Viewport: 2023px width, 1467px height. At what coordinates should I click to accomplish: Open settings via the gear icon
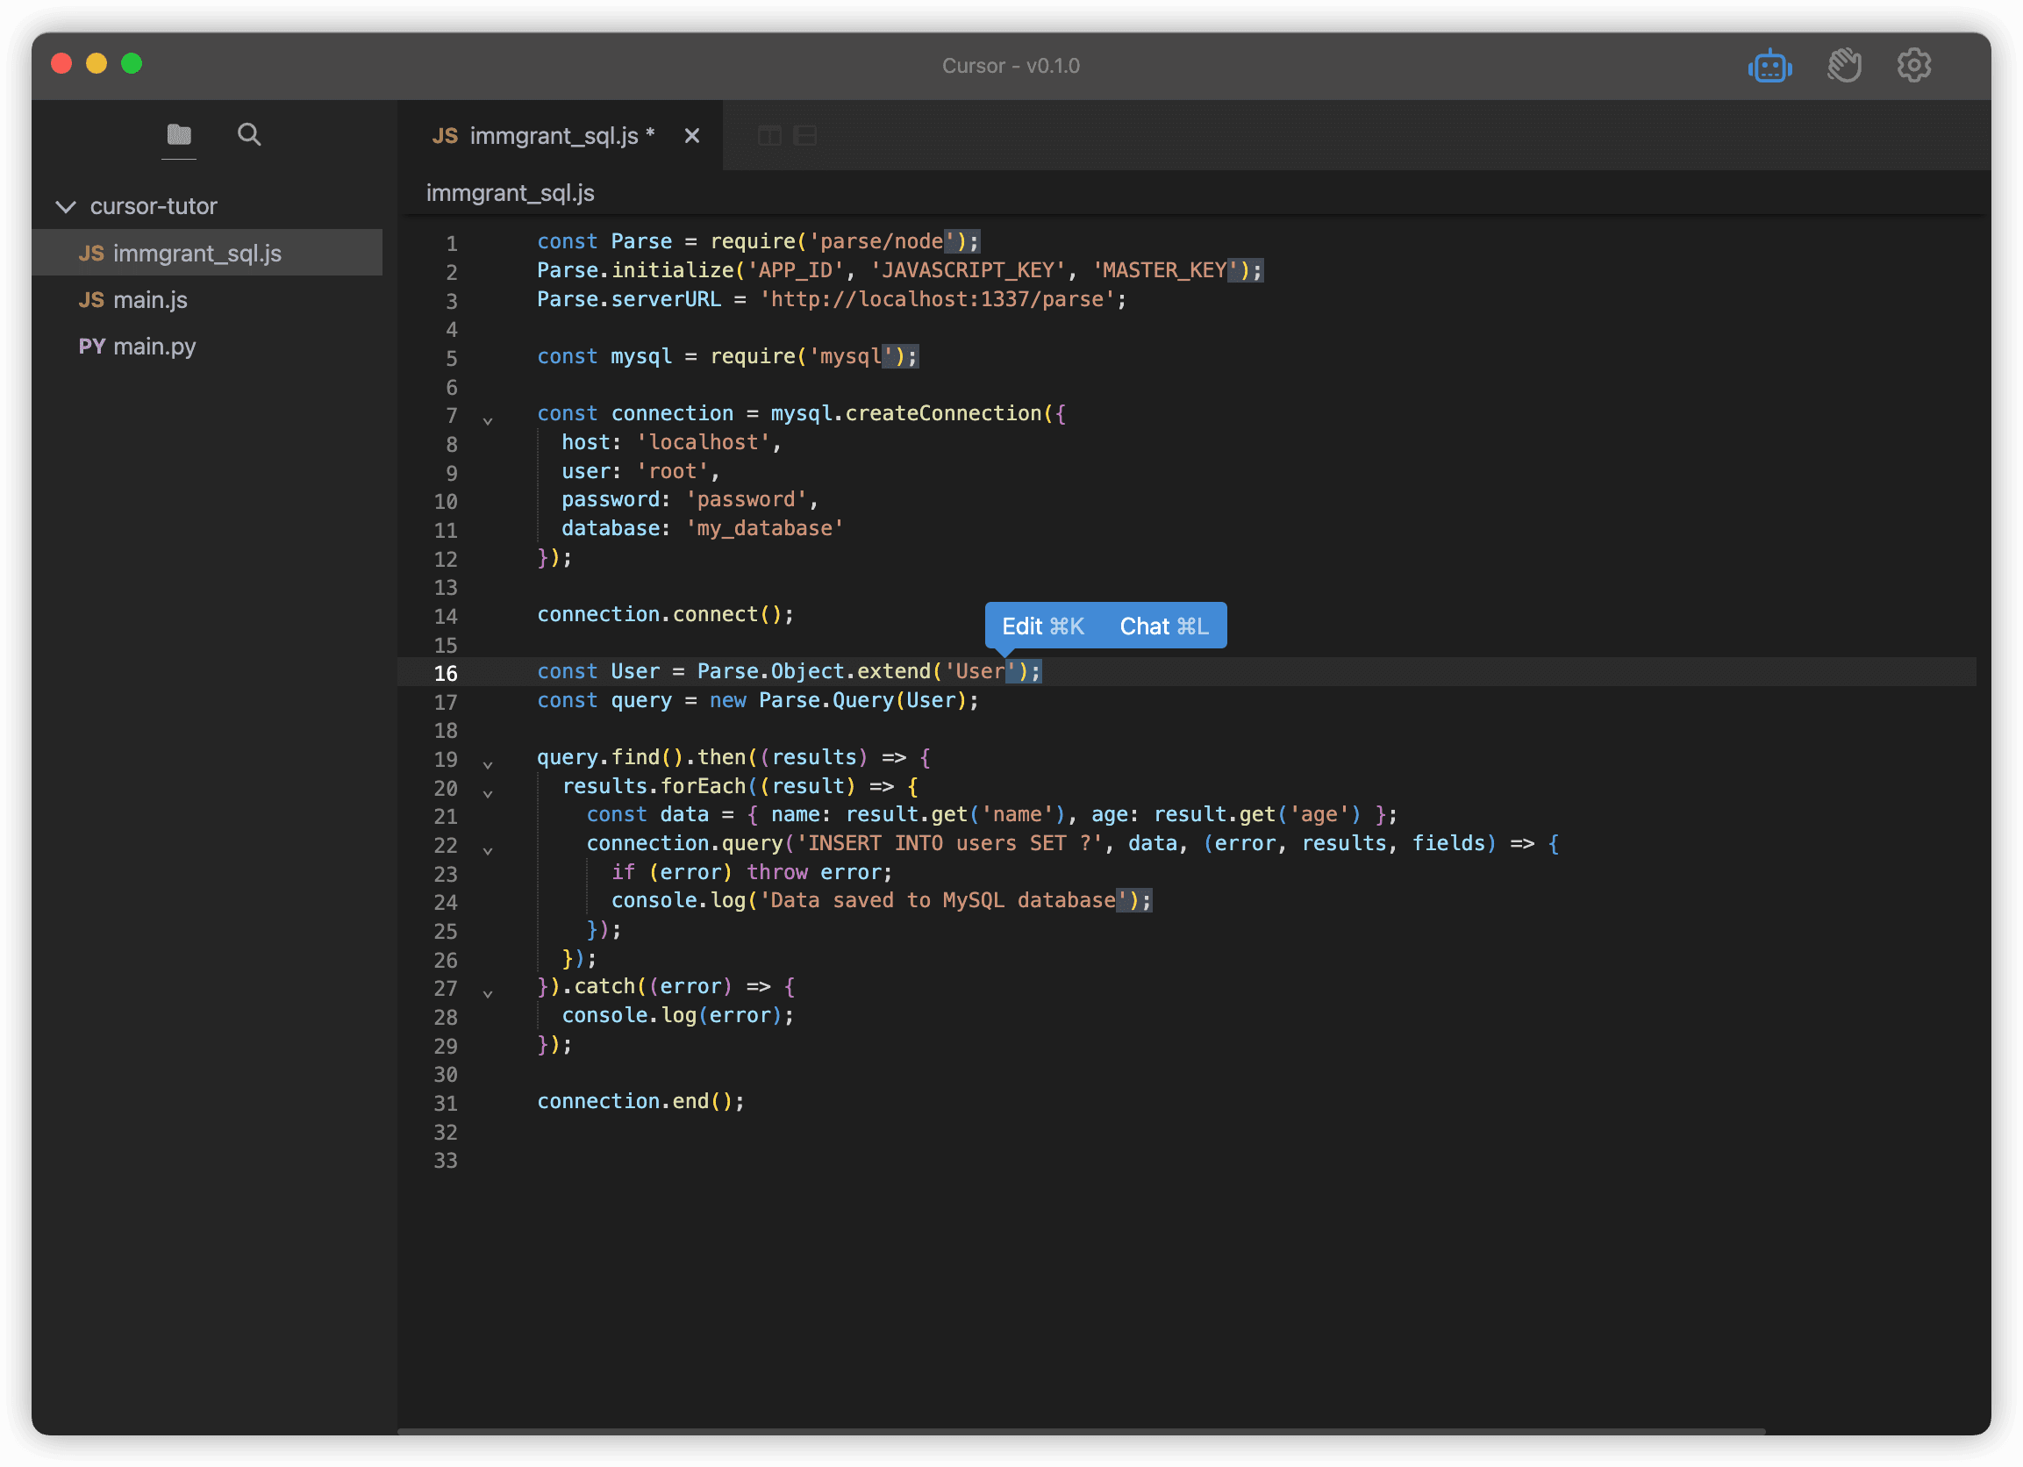point(1913,66)
